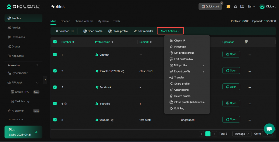This screenshot has width=279, height=142.
Task: Toggle the select-all checkbox in header
Action: point(55,42)
